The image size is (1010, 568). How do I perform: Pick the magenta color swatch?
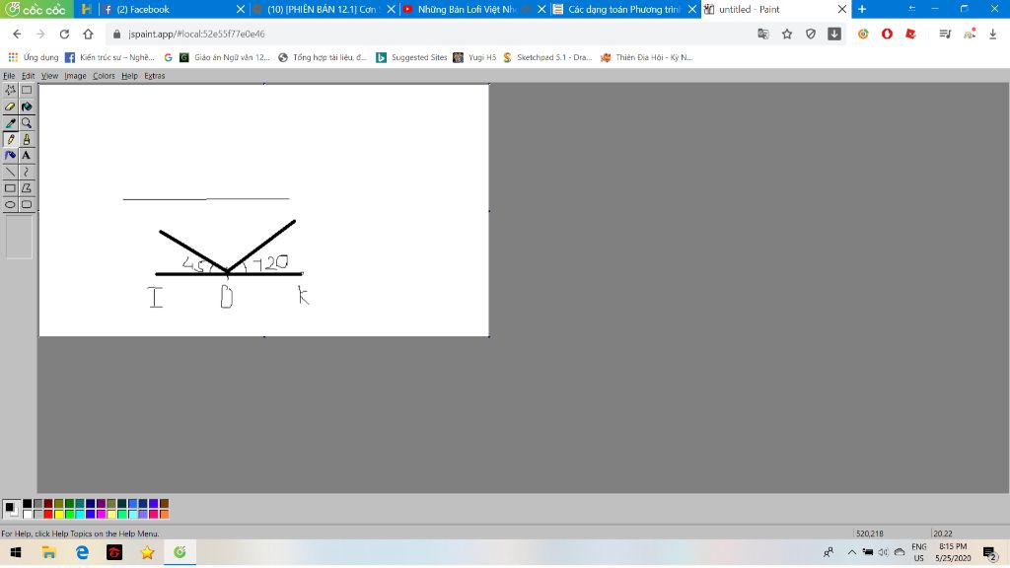[102, 514]
